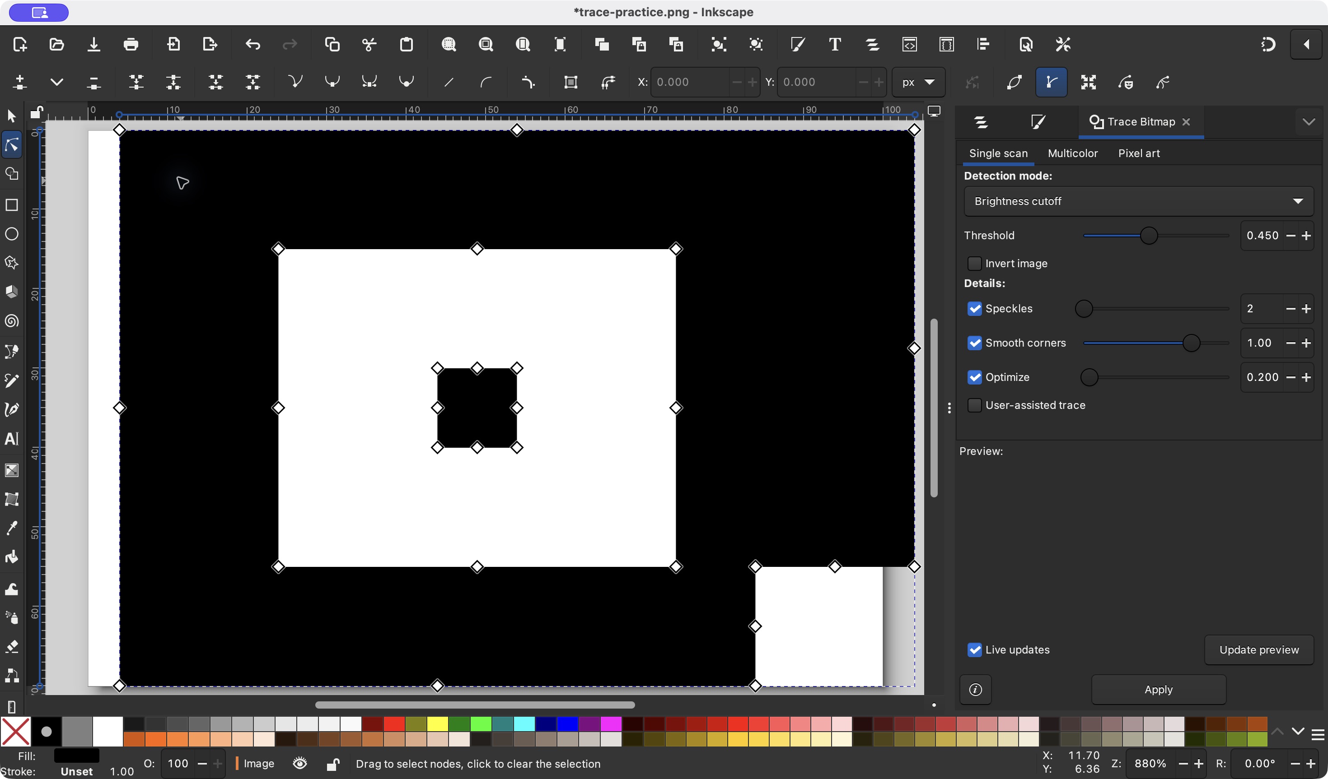
Task: Select the Rectangle tool
Action: (12, 205)
